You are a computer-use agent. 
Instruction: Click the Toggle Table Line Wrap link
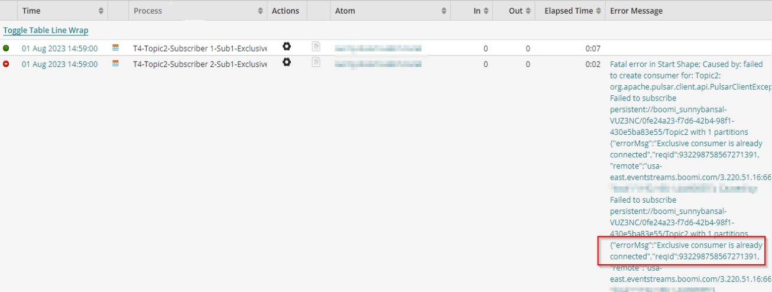click(x=46, y=30)
